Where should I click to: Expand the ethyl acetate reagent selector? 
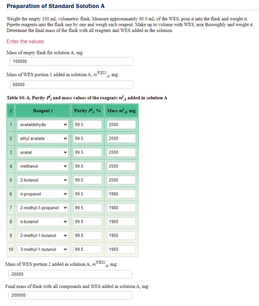[x=43, y=138]
